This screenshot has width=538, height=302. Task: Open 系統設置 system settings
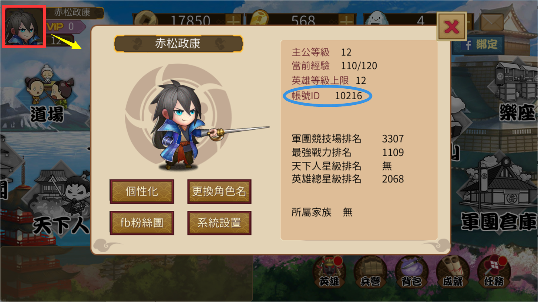(x=219, y=223)
